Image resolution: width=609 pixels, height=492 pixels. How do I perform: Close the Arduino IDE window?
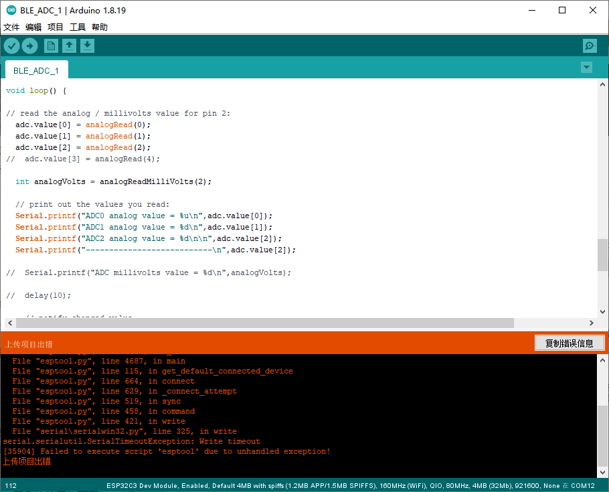(593, 10)
